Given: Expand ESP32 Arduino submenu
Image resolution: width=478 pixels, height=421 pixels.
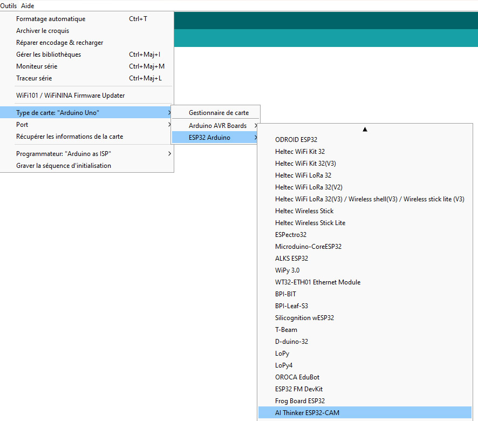Looking at the screenshot, I should pos(215,138).
